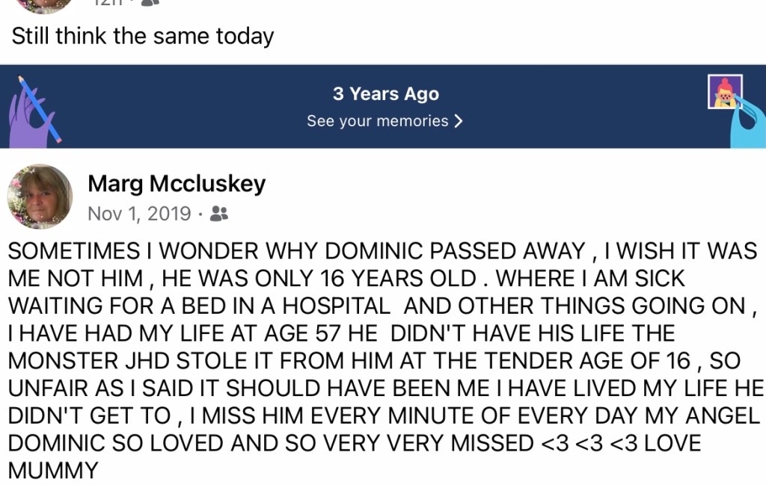This screenshot has width=766, height=485.
Task: Open the See your memories link
Action: pyautogui.click(x=378, y=121)
